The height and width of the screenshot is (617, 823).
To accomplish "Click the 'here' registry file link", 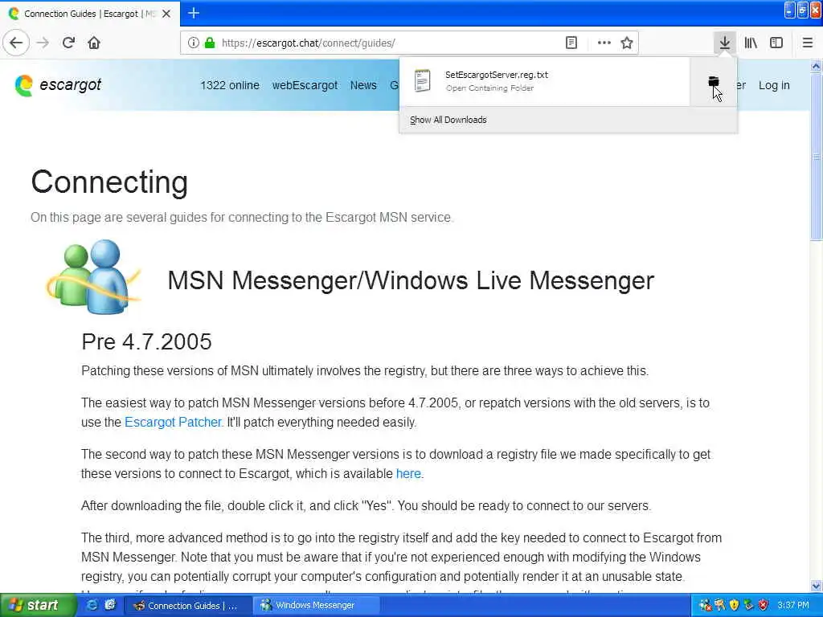I will tap(408, 473).
